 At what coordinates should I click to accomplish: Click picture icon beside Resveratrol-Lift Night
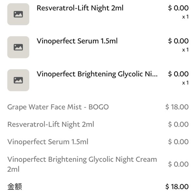click(x=18, y=14)
